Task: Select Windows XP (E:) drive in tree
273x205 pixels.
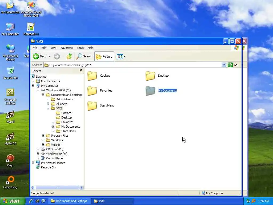Action: coord(57,154)
